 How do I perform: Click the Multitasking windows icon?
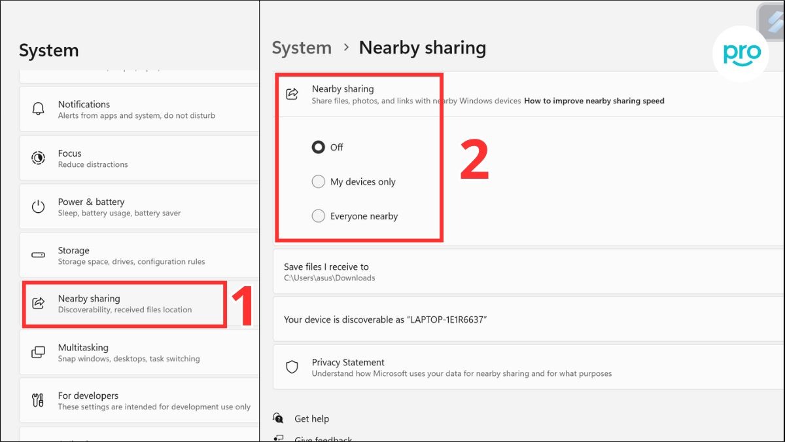pyautogui.click(x=39, y=352)
